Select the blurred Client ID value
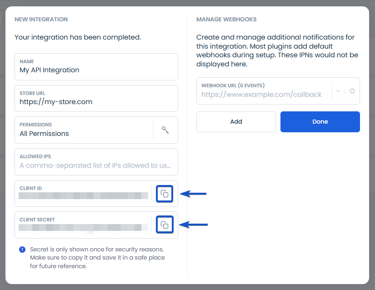375x290 pixels. click(84, 196)
